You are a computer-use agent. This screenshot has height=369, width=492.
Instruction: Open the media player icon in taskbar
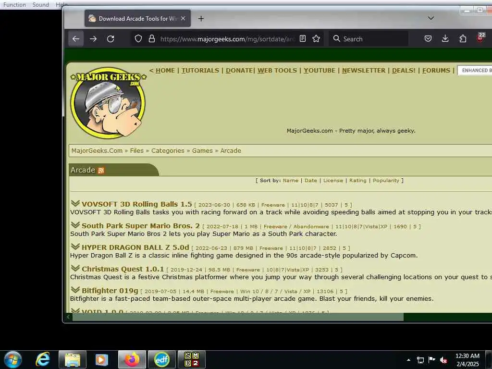(x=102, y=359)
